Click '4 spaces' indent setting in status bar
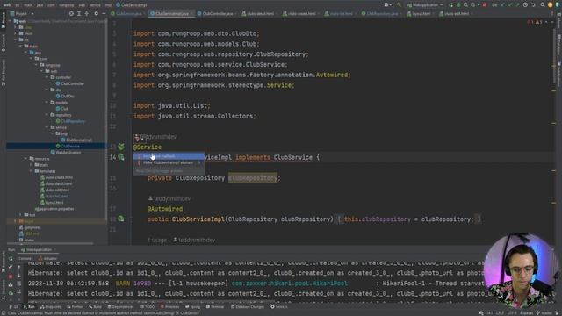Image resolution: width=562 pixels, height=316 pixels. pos(526,313)
